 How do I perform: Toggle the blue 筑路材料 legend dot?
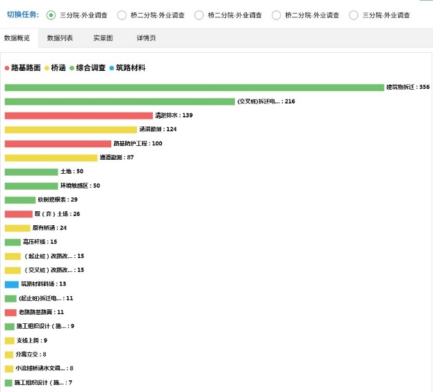tap(112, 68)
